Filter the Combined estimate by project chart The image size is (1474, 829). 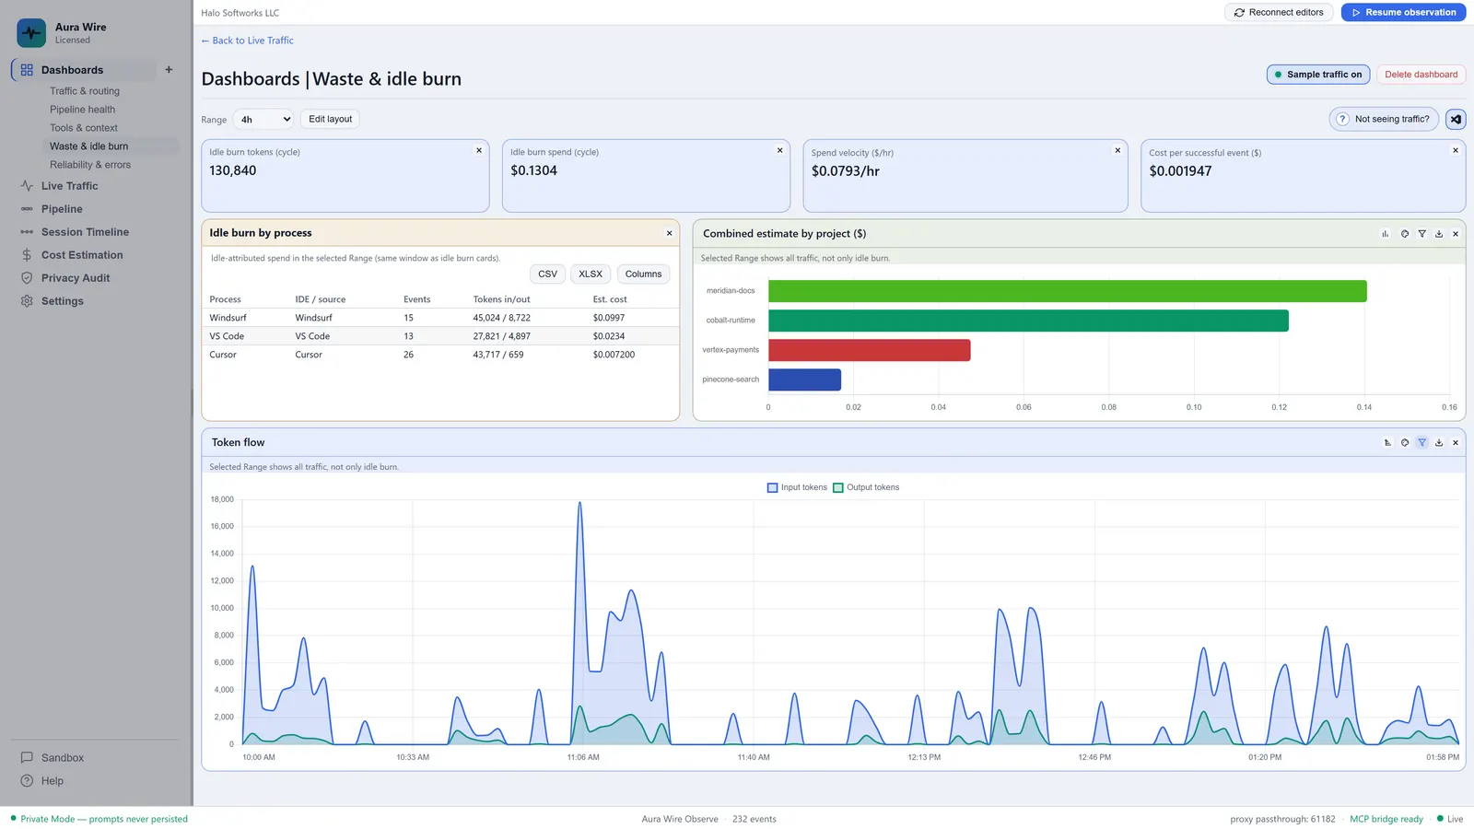click(x=1422, y=234)
